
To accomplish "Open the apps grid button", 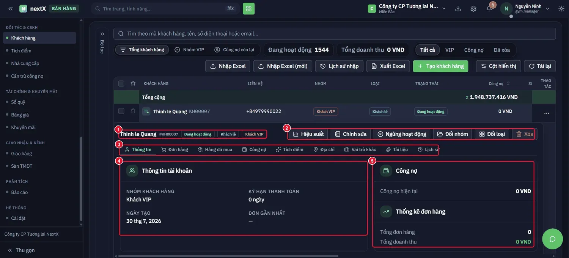I will click(249, 8).
